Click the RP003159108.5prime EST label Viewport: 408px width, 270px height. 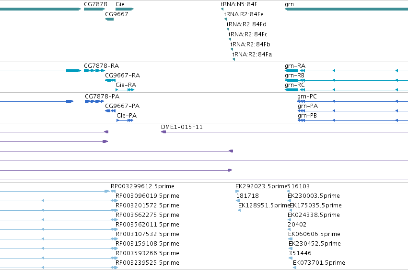pyautogui.click(x=147, y=244)
